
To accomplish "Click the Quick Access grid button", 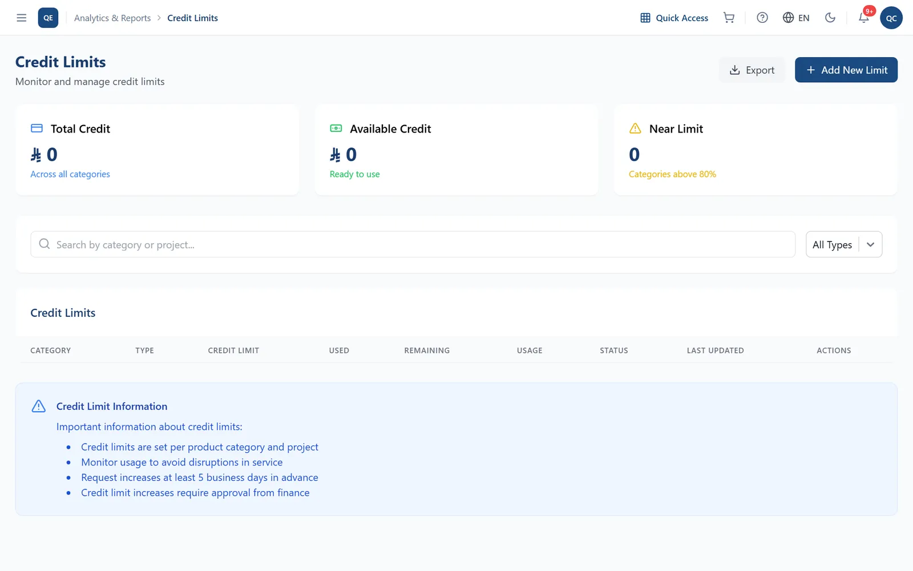I will tap(674, 18).
